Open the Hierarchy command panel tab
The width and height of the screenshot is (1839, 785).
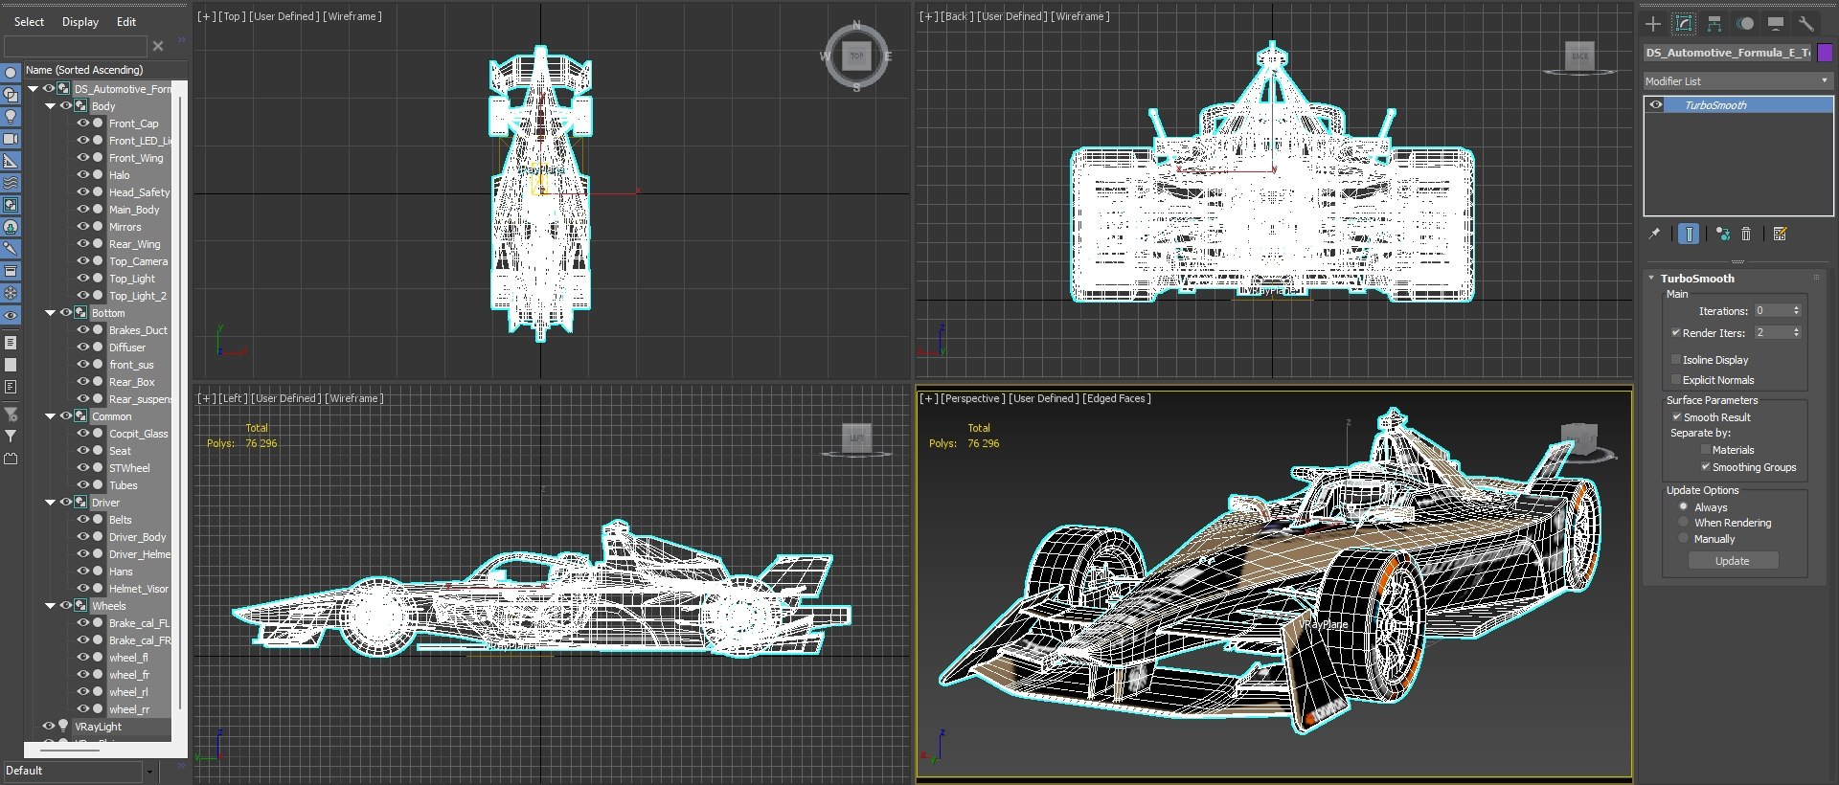click(x=1714, y=24)
